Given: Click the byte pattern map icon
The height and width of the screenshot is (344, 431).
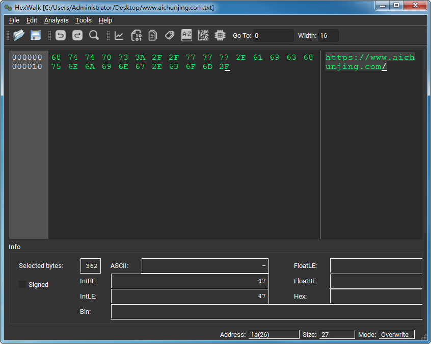Looking at the screenshot, I should tap(203, 35).
